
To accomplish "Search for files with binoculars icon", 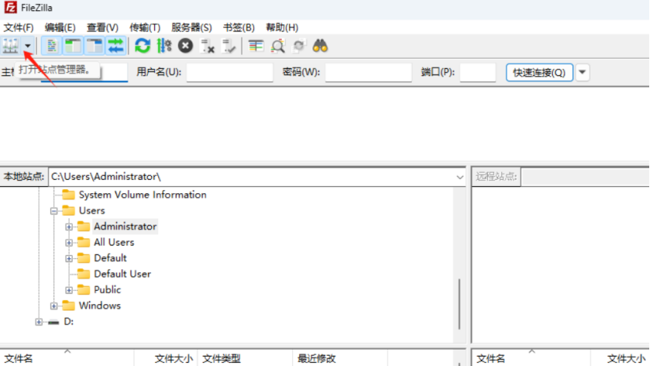I will (320, 46).
